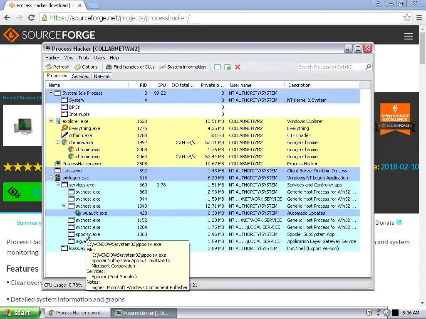Click Find handles or DLLs binoculars icon
Viewport: 426px width, 319px height.
click(x=109, y=67)
